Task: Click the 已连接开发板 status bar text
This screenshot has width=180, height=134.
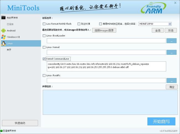Action: click(9, 131)
